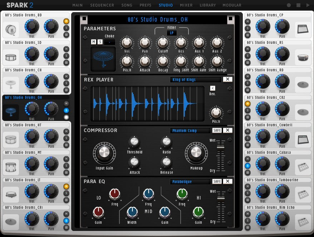Open the LIBRARY tab

208,5
